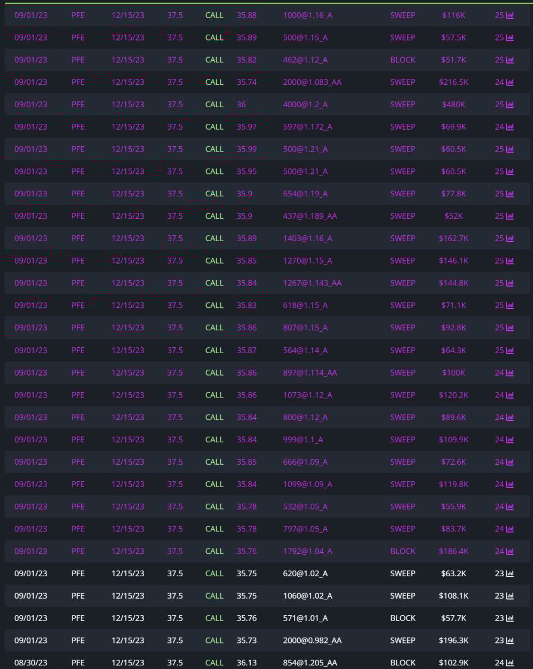Open chart icon for the $186.4K block row
Screen dimensions: 533x669
(x=510, y=551)
